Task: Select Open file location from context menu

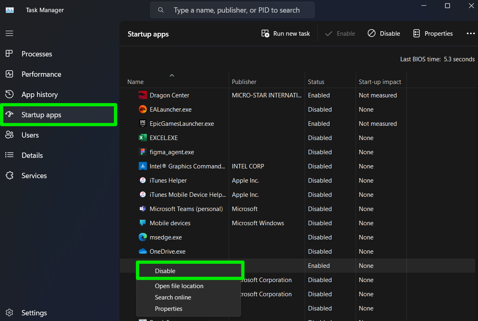Action: pyautogui.click(x=179, y=286)
